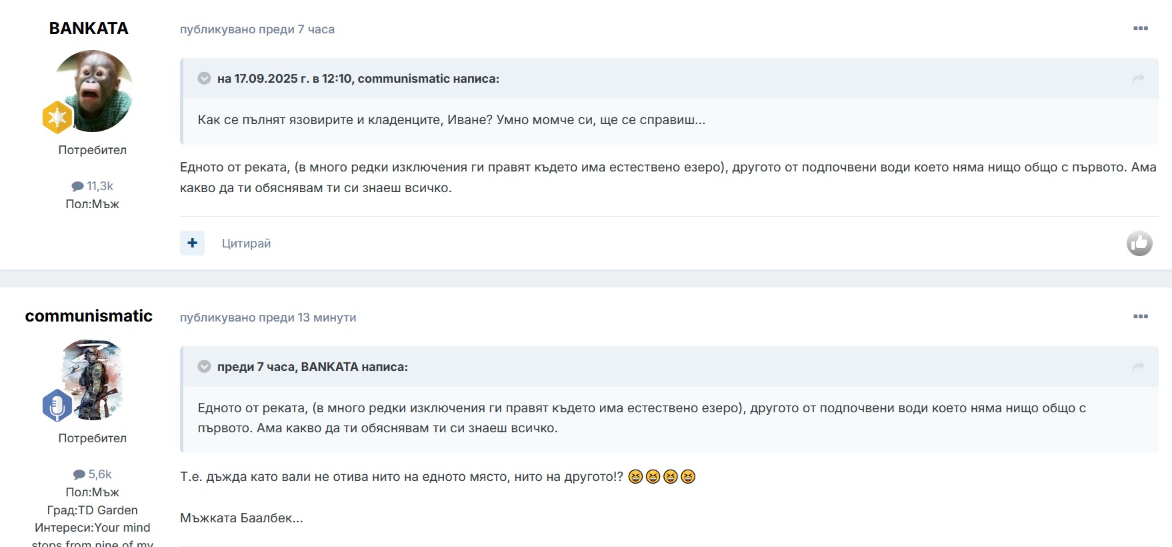Collapse the quote from communismatic

coord(204,79)
